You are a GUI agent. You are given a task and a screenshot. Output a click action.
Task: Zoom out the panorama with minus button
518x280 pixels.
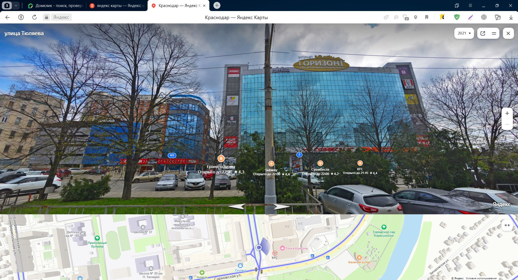coord(507,124)
